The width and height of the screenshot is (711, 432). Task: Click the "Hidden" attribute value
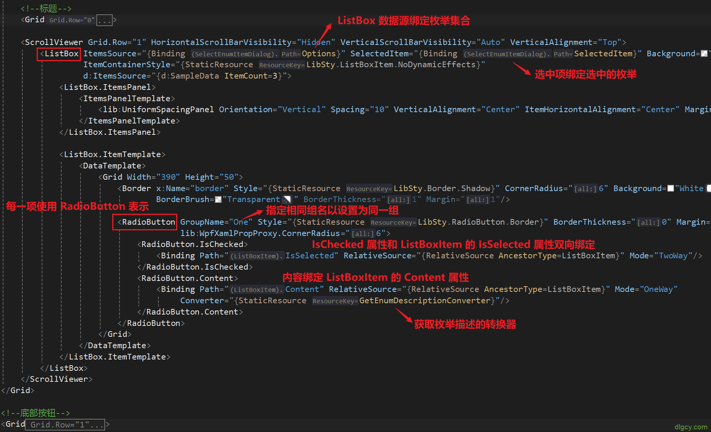coord(316,42)
